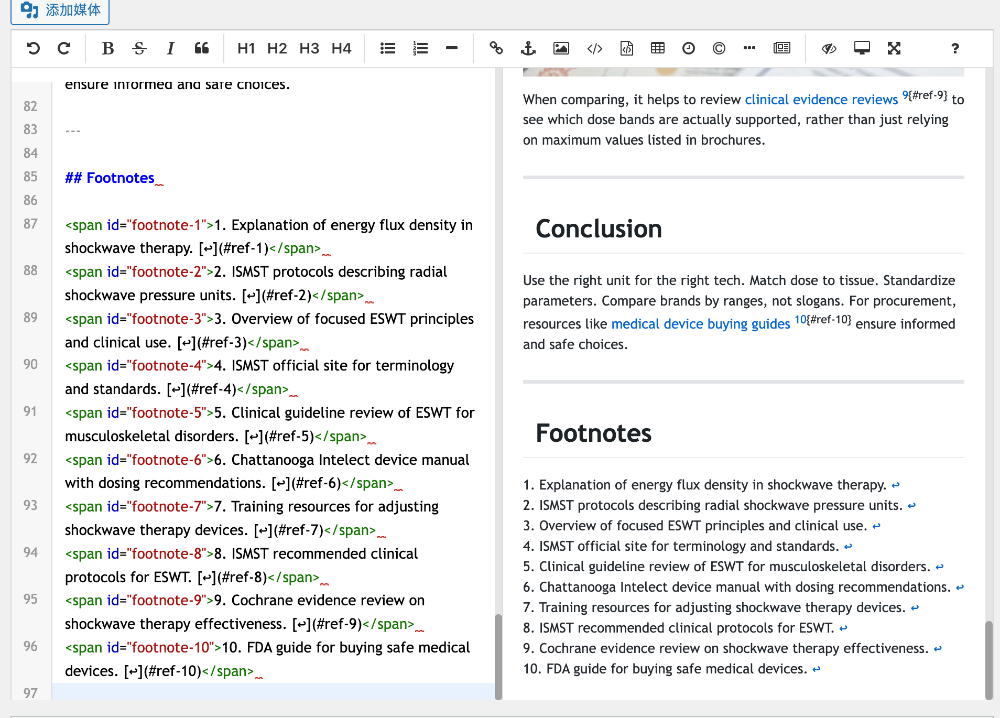Click the return arrow after footnote 4 in preview
Image resolution: width=1000 pixels, height=718 pixels.
[x=848, y=547]
